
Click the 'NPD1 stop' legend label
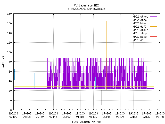coord(139,33)
